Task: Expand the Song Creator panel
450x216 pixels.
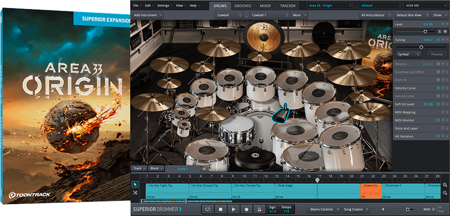Action: tap(356, 209)
